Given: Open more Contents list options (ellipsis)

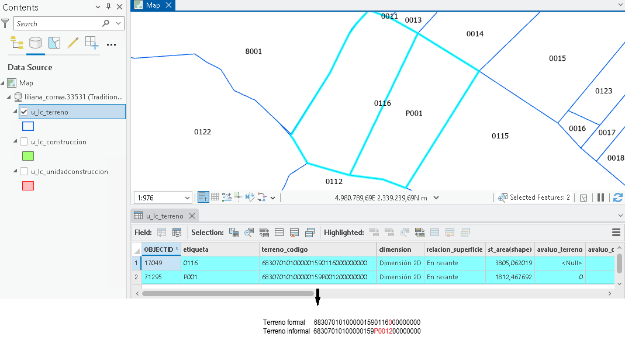Looking at the screenshot, I should tap(112, 44).
